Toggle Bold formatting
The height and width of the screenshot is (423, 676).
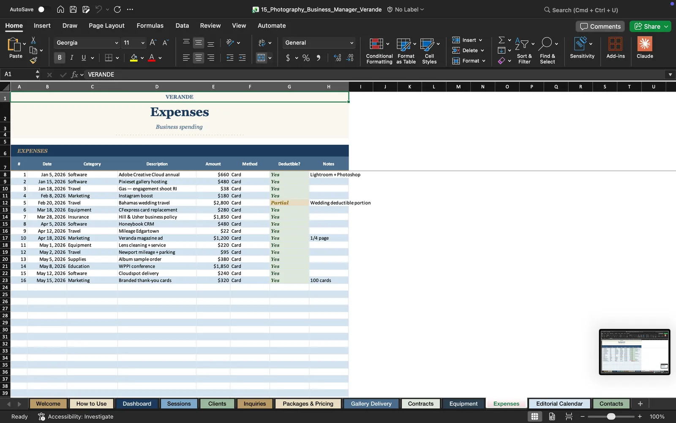coord(60,58)
